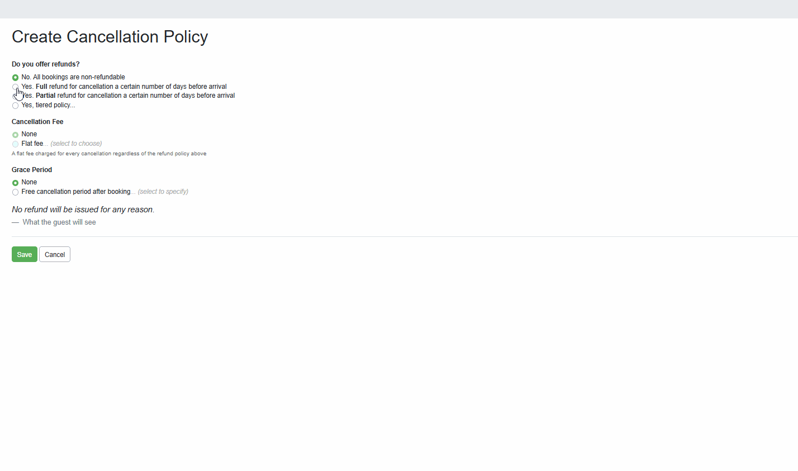Open grace period select to specify link
The width and height of the screenshot is (798, 471).
pos(163,192)
